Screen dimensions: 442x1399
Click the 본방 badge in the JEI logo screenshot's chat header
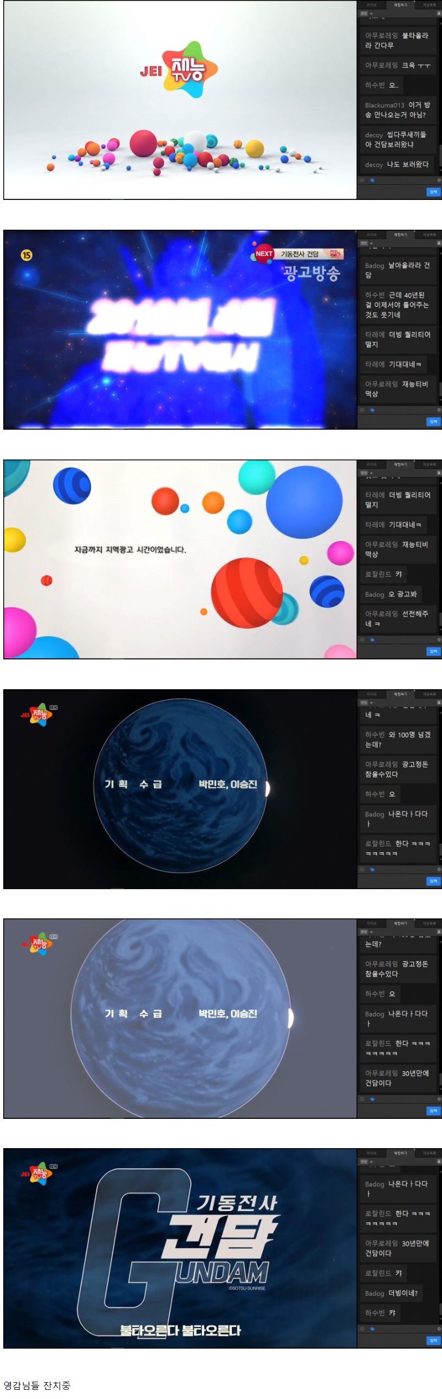pos(364,13)
